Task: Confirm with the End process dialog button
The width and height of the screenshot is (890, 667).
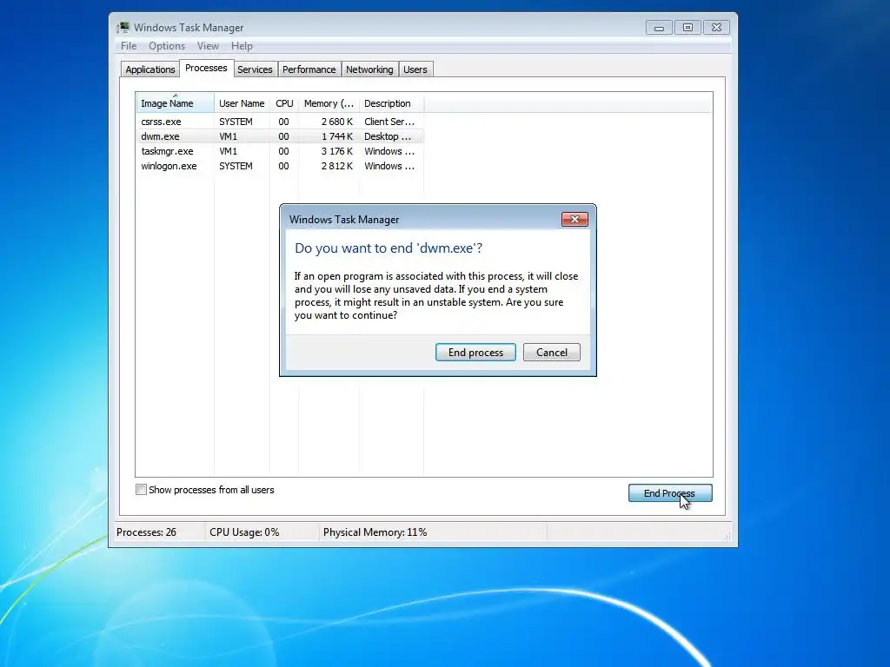Action: tap(475, 353)
